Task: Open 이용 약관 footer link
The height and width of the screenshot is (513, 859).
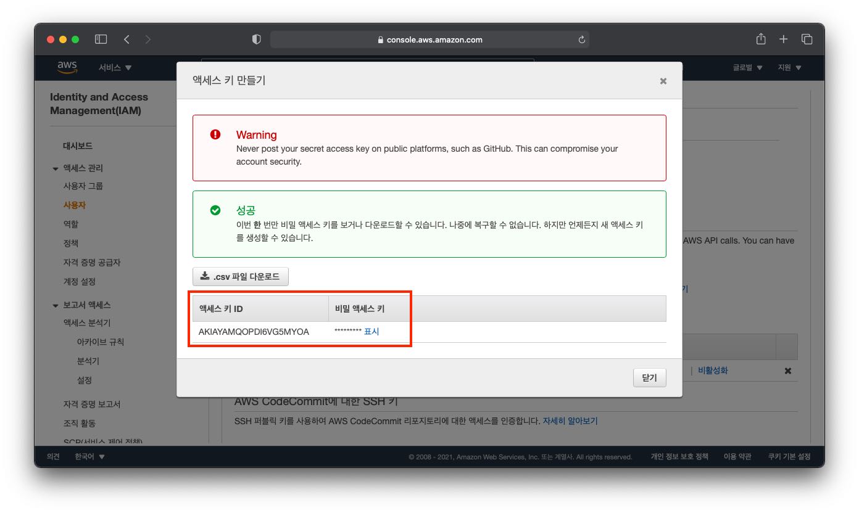Action: point(737,457)
